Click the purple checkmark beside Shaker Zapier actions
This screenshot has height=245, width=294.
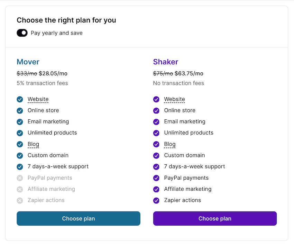[x=156, y=200]
